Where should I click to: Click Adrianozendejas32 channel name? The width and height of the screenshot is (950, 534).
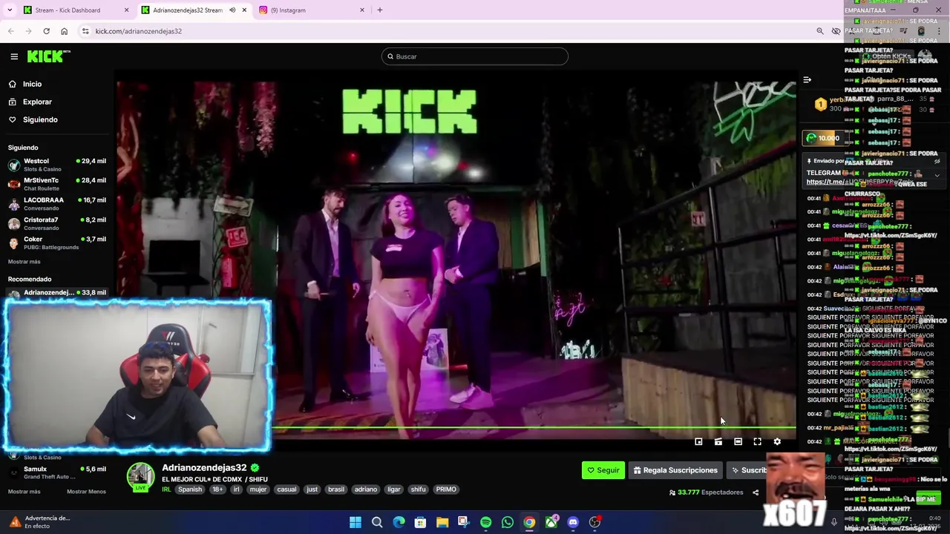click(204, 468)
